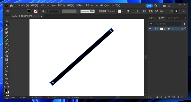Screen dimensions: 191x102
Task: Switch to the プロパティ tab
Action: pyautogui.click(x=153, y=18)
